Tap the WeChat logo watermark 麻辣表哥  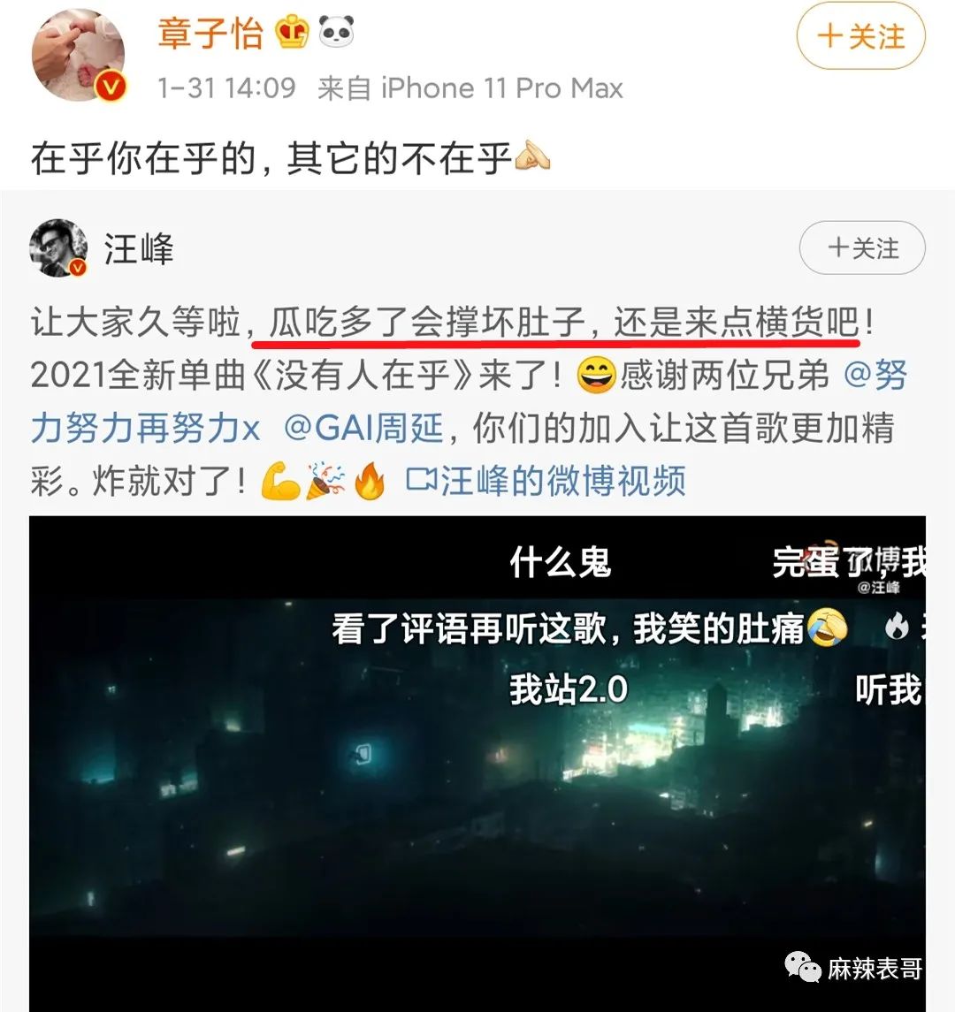tap(801, 966)
